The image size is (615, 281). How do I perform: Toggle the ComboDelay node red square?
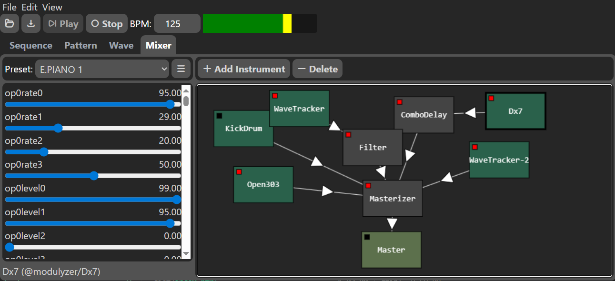click(400, 102)
